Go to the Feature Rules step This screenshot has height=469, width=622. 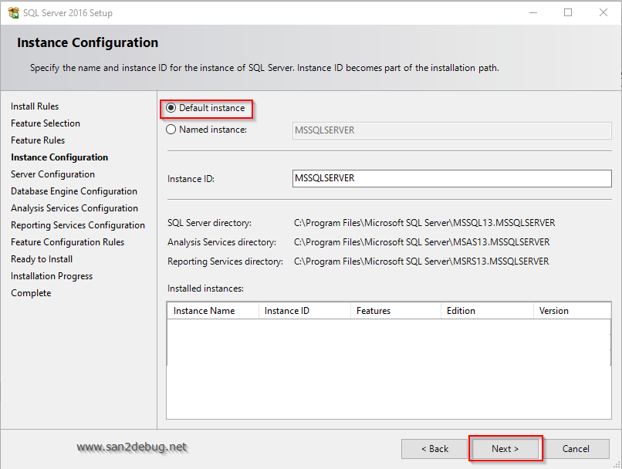point(38,140)
